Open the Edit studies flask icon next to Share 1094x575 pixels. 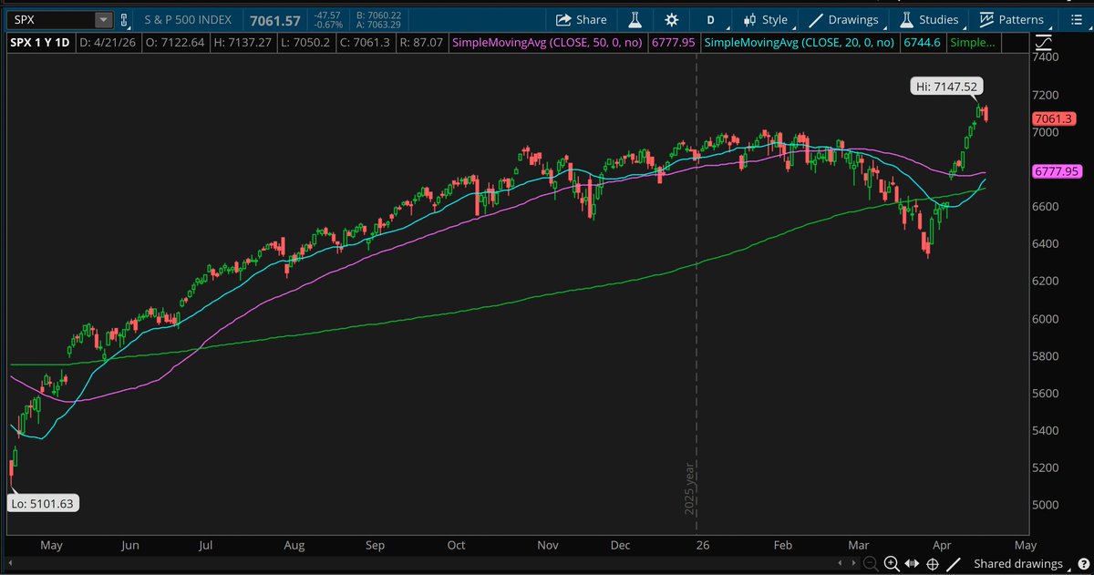click(x=635, y=19)
